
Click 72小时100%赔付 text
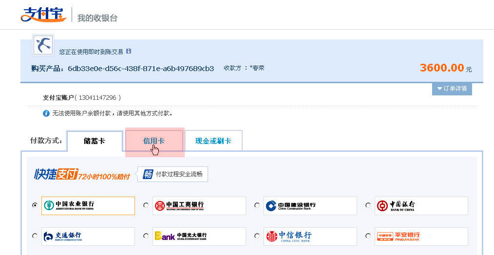[104, 176]
